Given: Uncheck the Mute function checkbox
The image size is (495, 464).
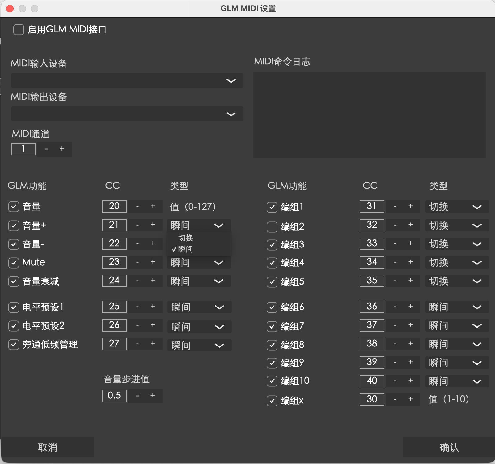Looking at the screenshot, I should click(14, 263).
